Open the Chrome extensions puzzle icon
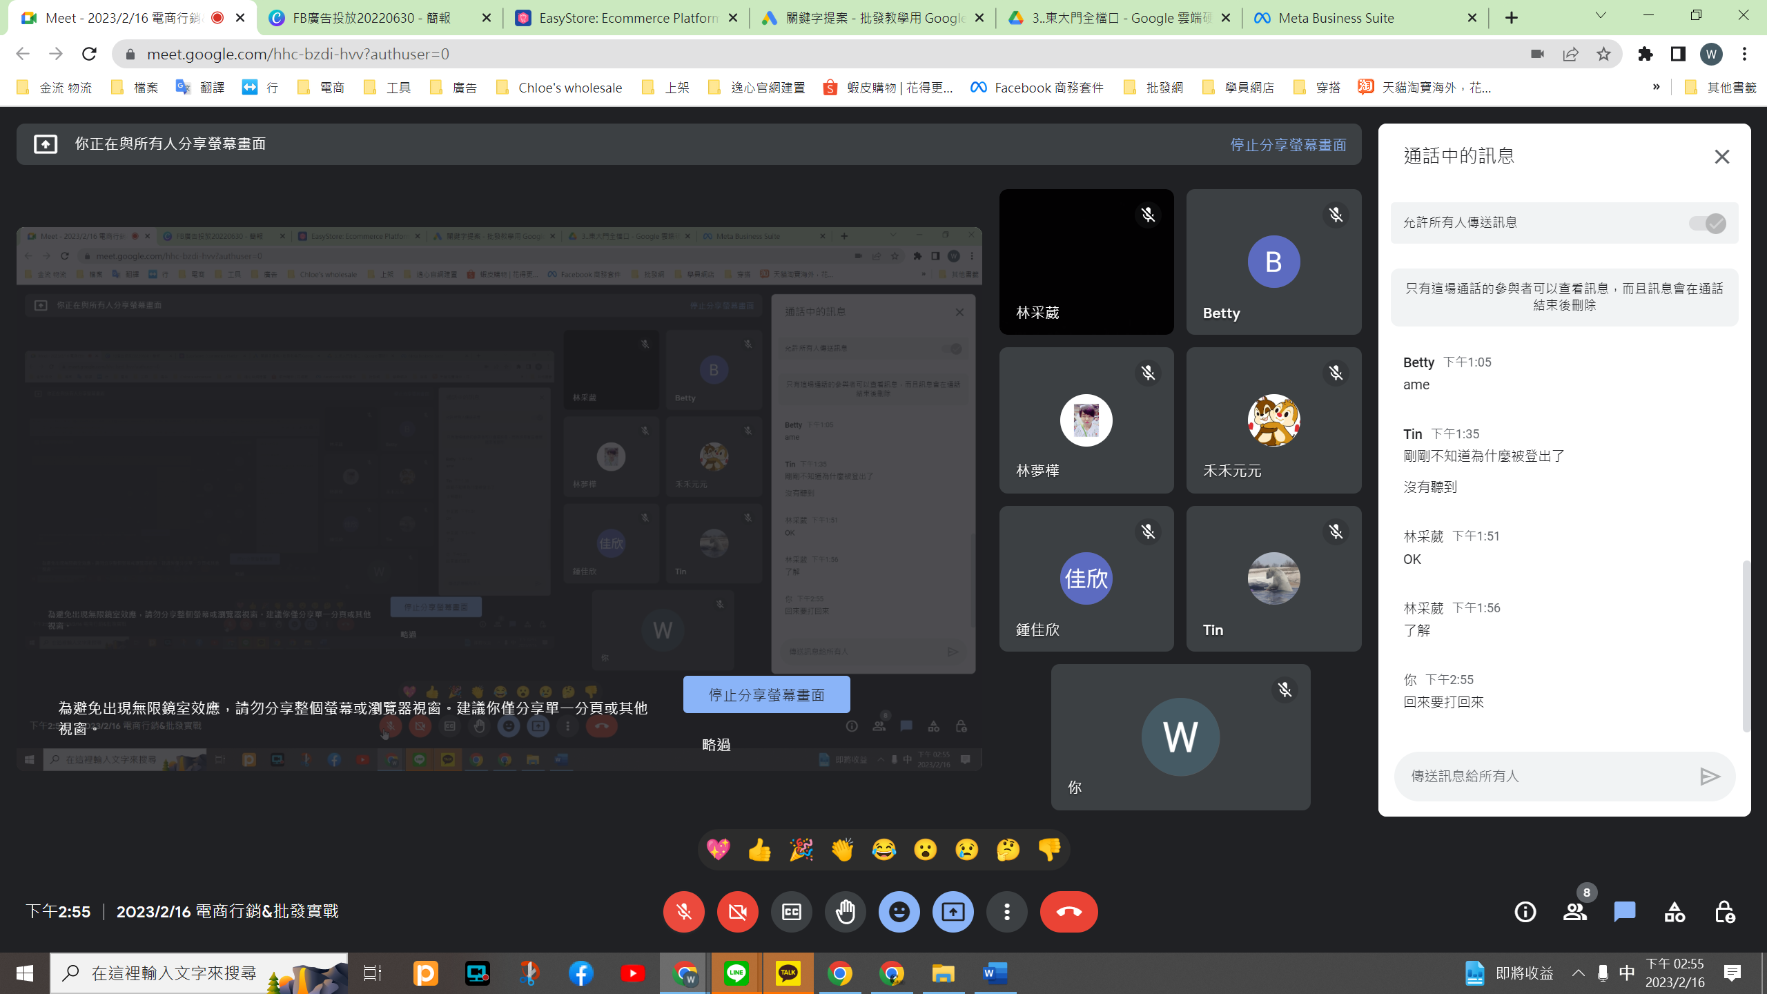The height and width of the screenshot is (994, 1767). tap(1646, 54)
